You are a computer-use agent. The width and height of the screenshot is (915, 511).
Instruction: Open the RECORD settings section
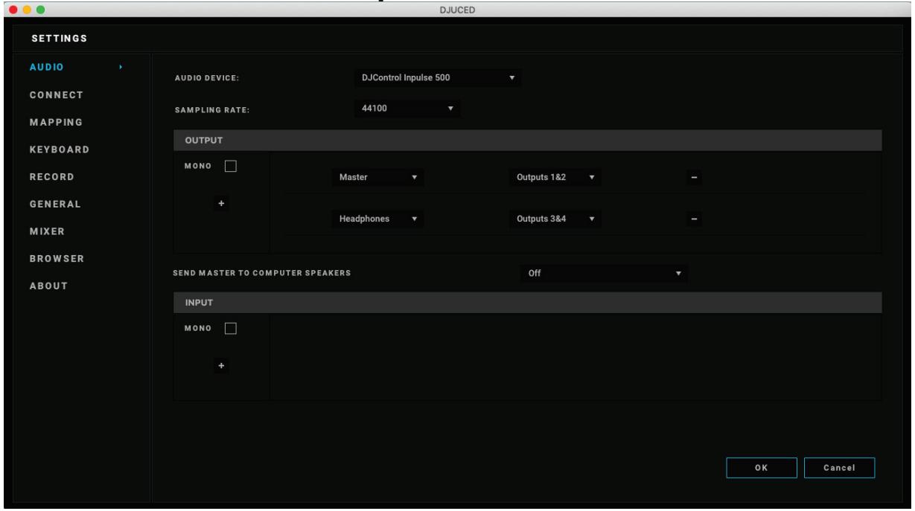tap(51, 177)
